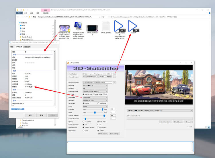
Task: Switch Explorer to large icons view
Action: (209, 127)
